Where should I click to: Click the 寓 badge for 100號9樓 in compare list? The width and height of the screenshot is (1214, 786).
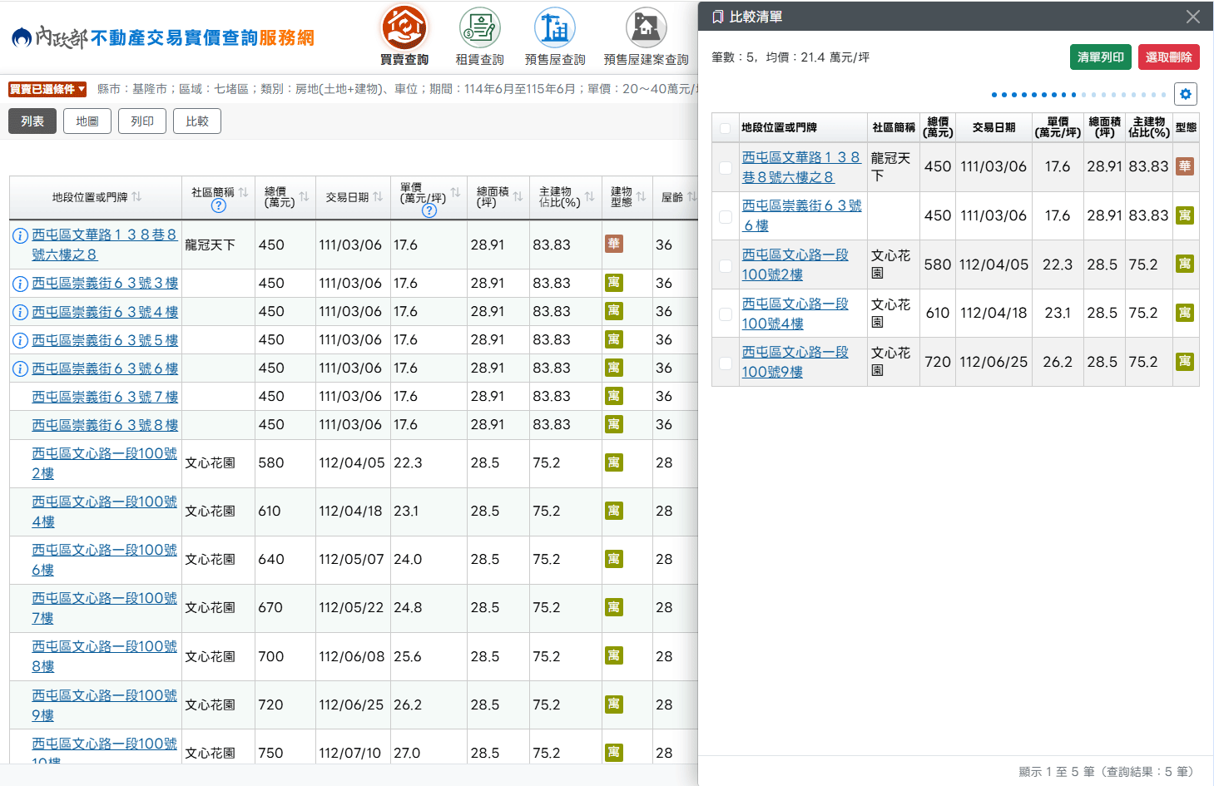1185,362
